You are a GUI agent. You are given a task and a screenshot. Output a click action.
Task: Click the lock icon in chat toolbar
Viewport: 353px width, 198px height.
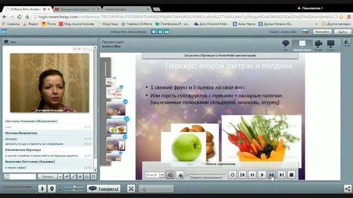[x=87, y=177]
